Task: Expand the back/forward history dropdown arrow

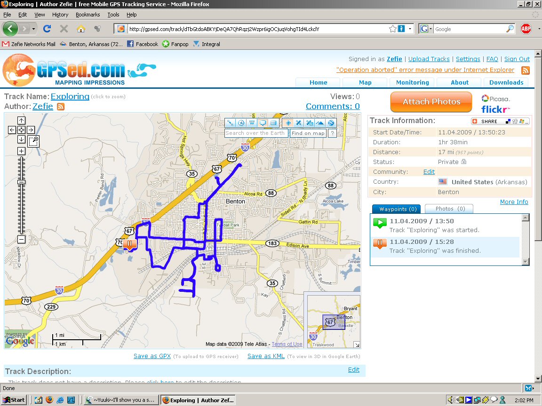Action: click(33, 29)
